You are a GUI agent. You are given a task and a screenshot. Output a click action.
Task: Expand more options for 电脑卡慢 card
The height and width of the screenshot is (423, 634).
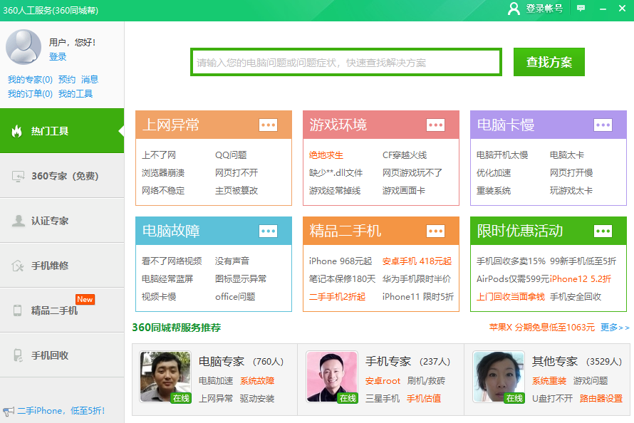click(603, 125)
